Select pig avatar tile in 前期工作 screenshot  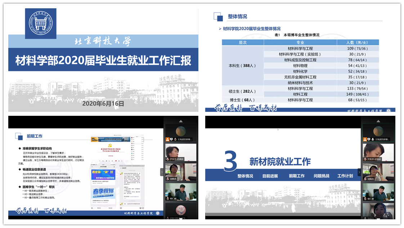click(181, 211)
